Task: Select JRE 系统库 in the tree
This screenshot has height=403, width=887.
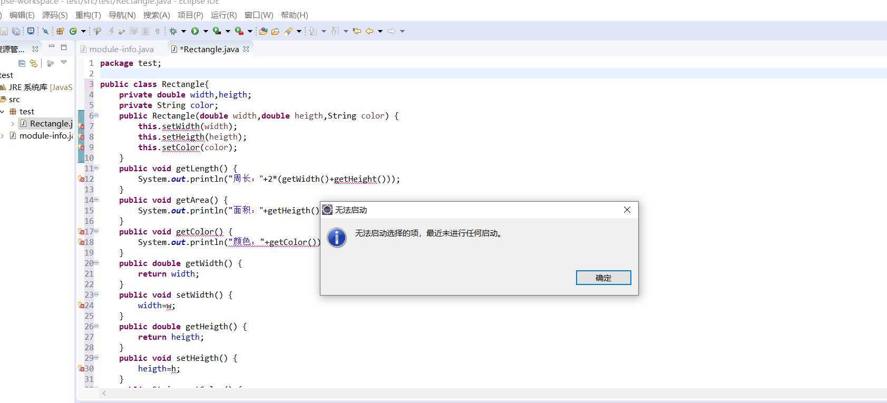Action: pyautogui.click(x=41, y=87)
